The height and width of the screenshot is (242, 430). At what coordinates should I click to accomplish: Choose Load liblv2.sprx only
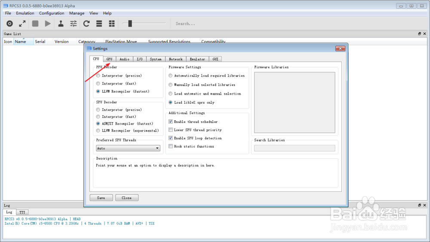point(170,102)
